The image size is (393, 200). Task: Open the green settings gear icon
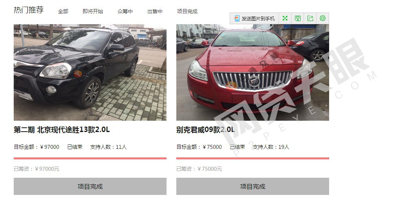pos(322,18)
